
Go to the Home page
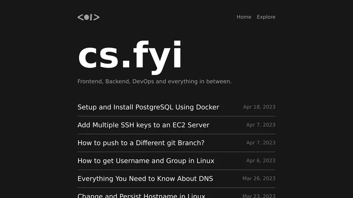click(244, 17)
